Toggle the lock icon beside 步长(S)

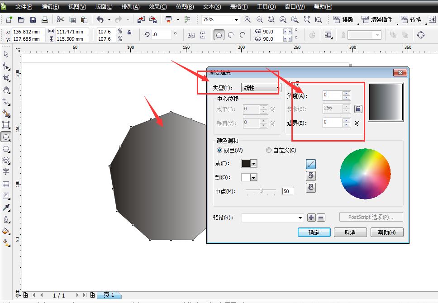pyautogui.click(x=359, y=108)
